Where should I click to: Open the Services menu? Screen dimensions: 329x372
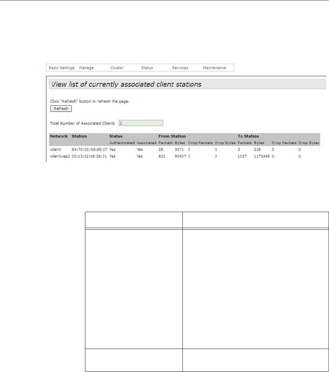180,68
